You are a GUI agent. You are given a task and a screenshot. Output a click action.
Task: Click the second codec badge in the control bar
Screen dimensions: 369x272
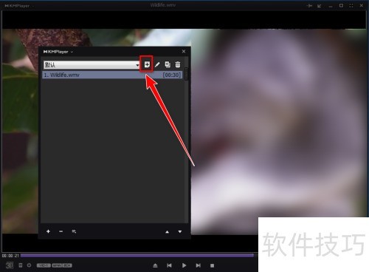[62, 265]
